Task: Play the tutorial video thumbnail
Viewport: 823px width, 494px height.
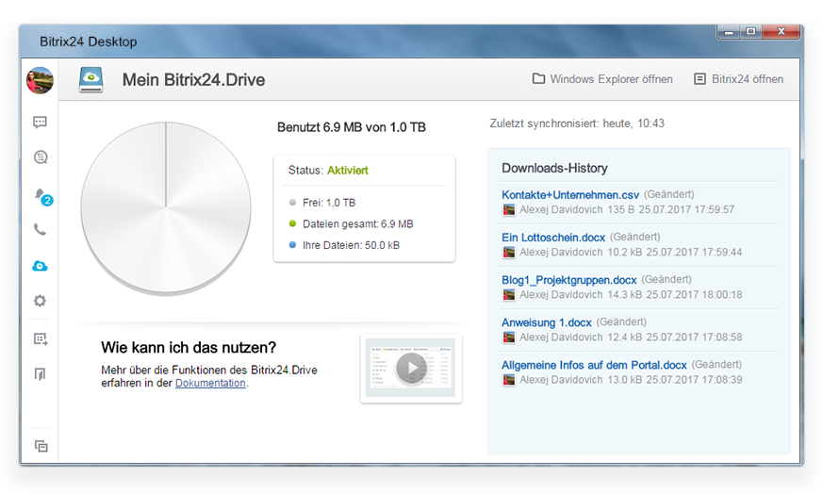Action: pos(411,368)
